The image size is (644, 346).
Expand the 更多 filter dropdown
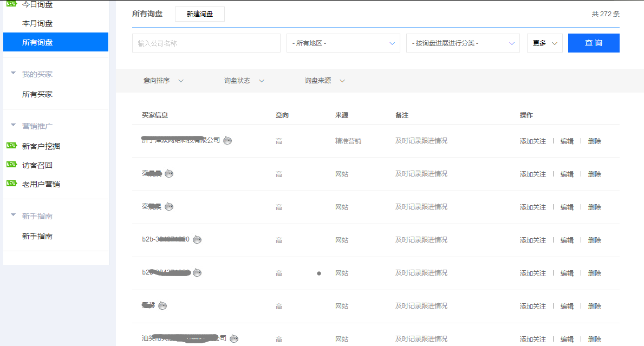point(544,43)
